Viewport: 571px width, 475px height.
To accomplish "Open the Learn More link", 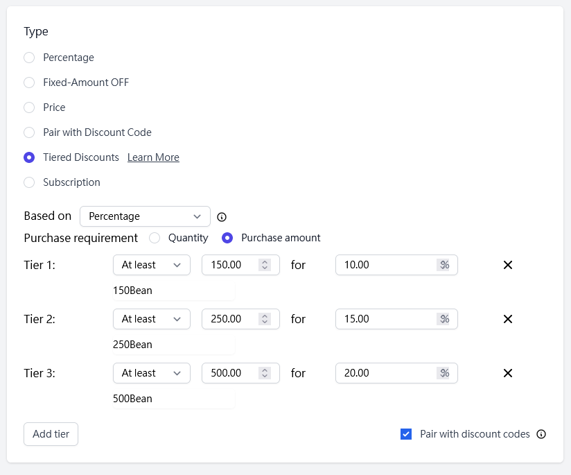I will (153, 157).
